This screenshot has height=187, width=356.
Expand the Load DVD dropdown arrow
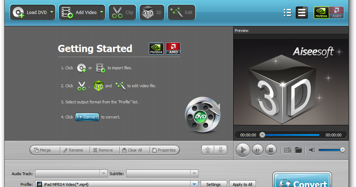pos(52,13)
